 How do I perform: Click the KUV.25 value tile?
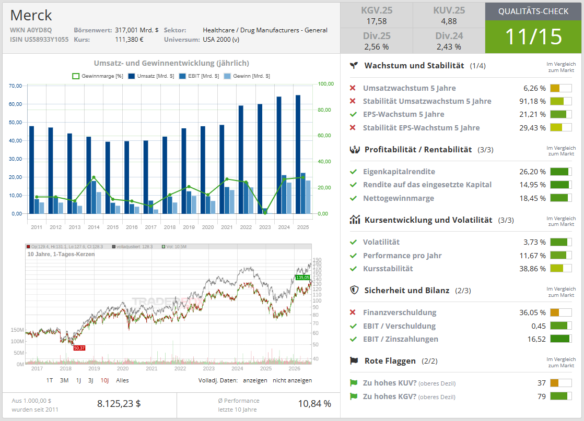(449, 16)
